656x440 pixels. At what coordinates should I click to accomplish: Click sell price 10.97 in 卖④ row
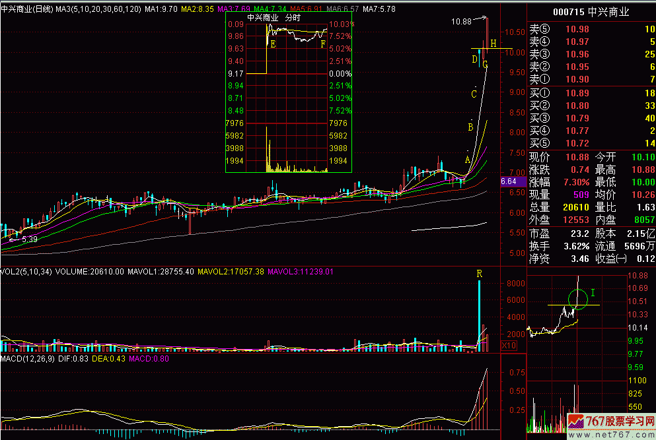coord(577,42)
